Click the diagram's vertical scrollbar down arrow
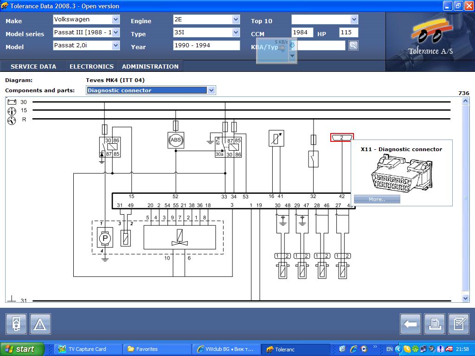Image resolution: width=475 pixels, height=356 pixels. coord(466,299)
